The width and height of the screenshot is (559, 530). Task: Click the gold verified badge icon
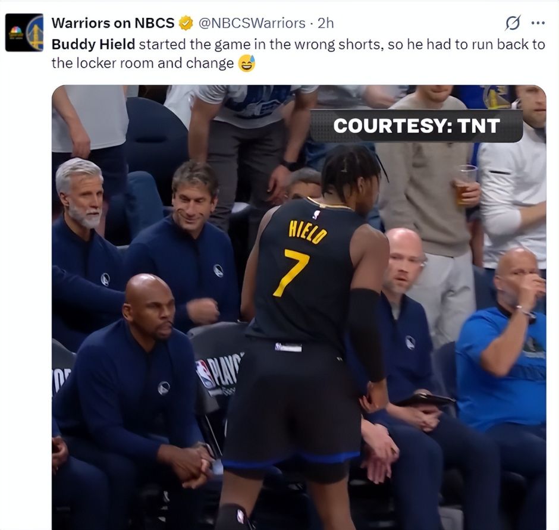tap(186, 23)
